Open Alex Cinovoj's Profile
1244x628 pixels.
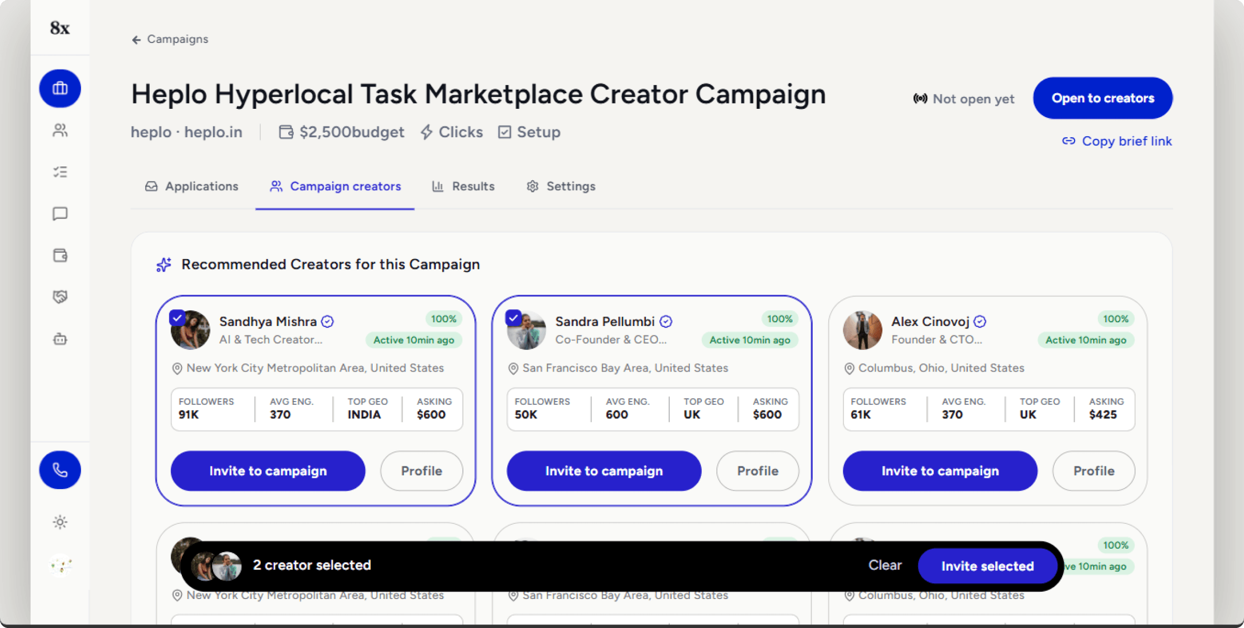pos(1094,470)
